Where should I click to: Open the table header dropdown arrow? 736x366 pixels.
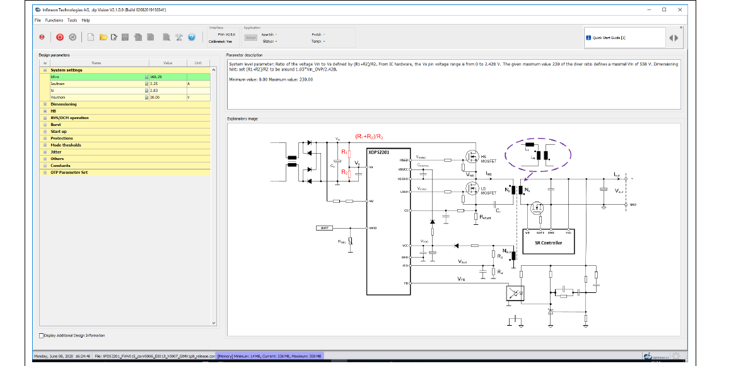click(45, 63)
